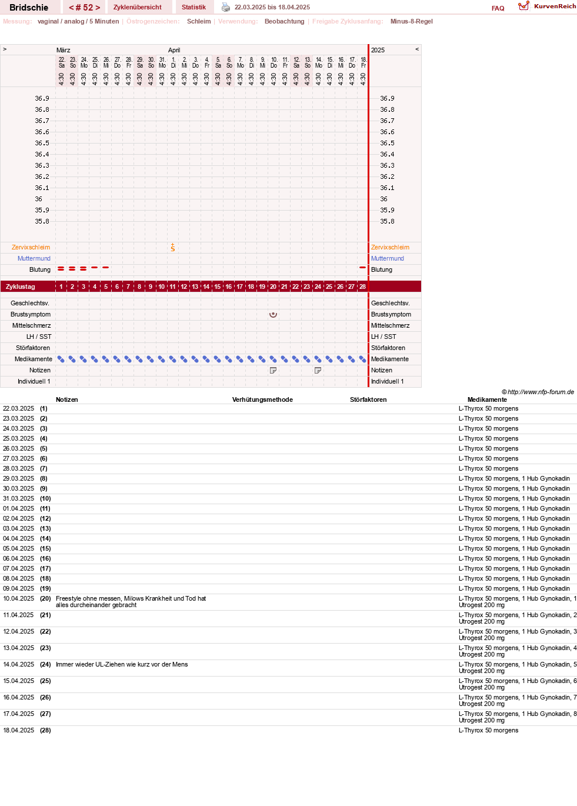Open the Statistik tab

click(x=194, y=7)
